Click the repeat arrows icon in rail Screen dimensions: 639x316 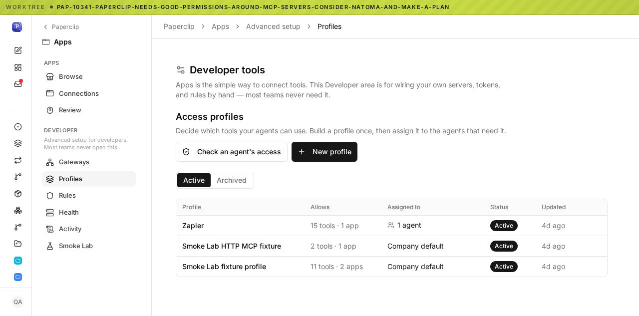(x=18, y=160)
